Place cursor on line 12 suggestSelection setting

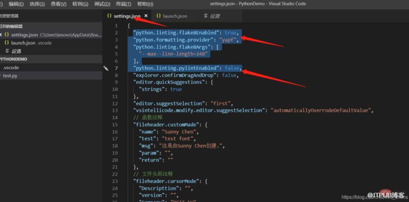coord(181,103)
